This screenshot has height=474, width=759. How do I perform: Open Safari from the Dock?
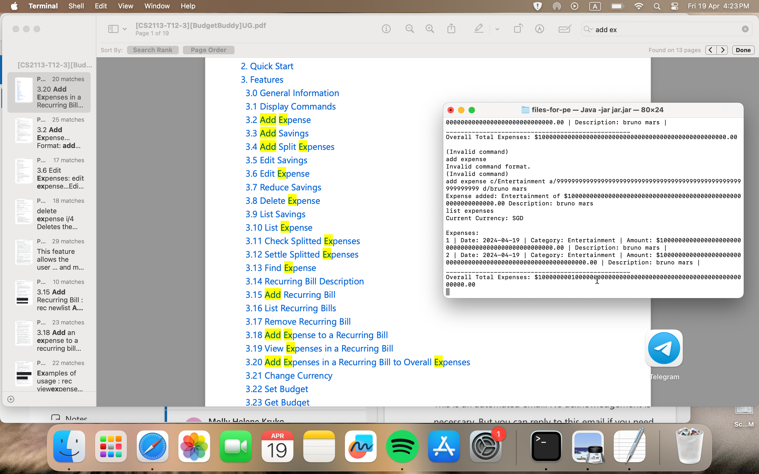click(152, 446)
